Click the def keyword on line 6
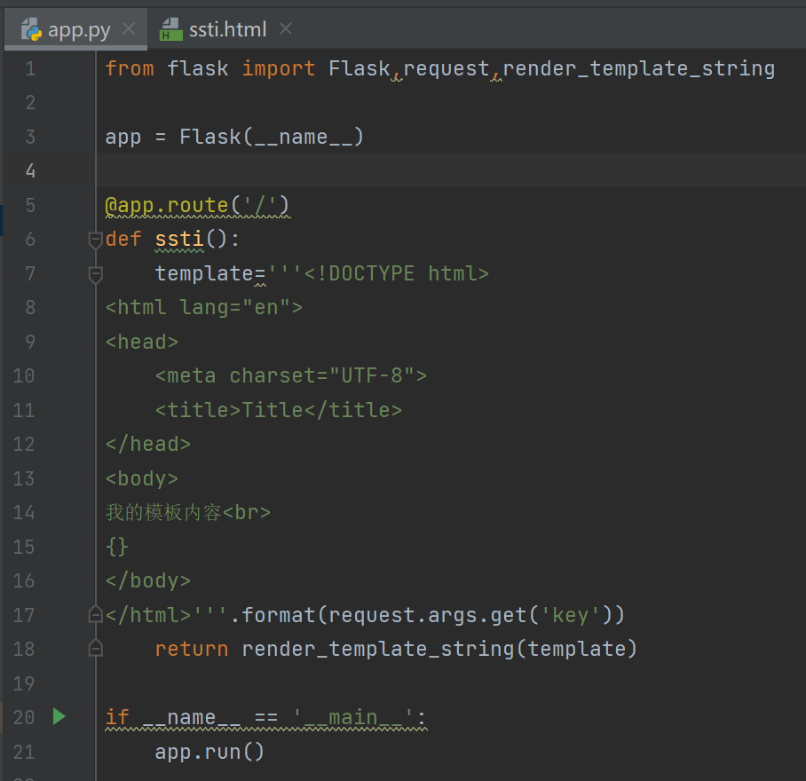This screenshot has height=781, width=806. pos(123,240)
